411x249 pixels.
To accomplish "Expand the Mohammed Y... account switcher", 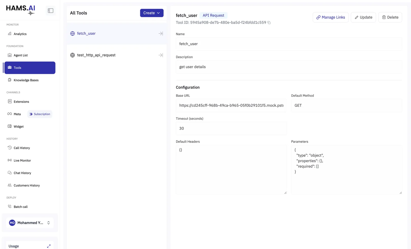I will click(x=30, y=223).
